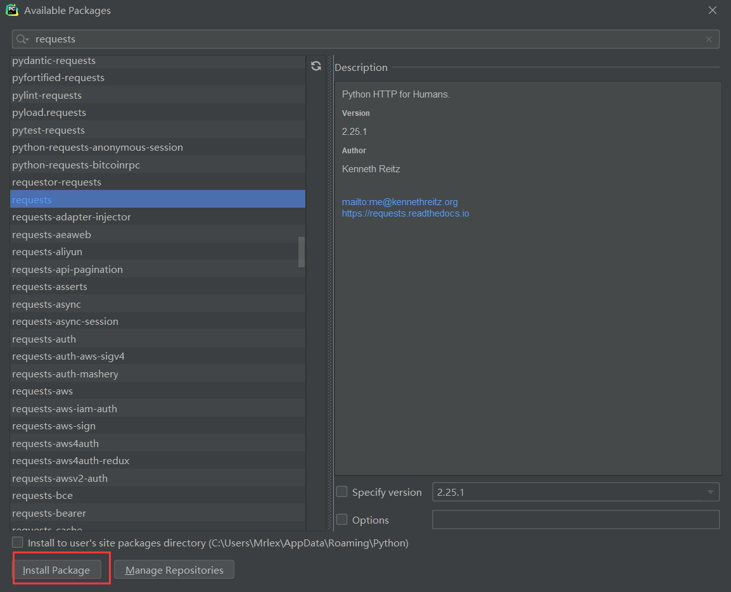Select the highlighted requests package
This screenshot has width=731, height=592.
click(158, 199)
